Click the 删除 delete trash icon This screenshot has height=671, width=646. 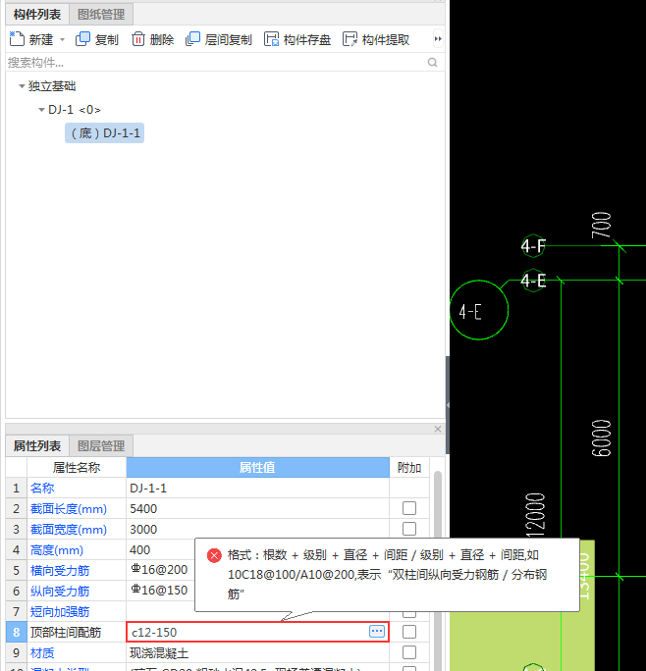[x=138, y=39]
